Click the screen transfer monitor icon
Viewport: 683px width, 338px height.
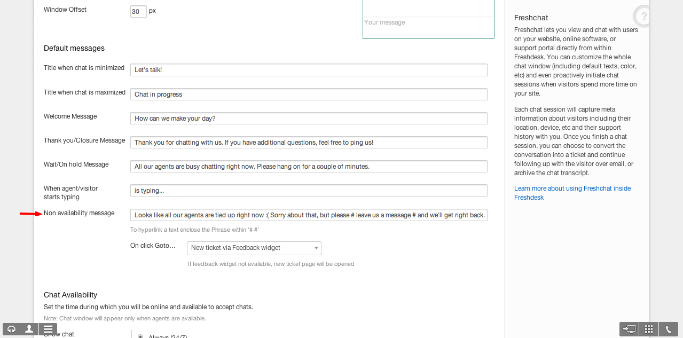pos(629,329)
